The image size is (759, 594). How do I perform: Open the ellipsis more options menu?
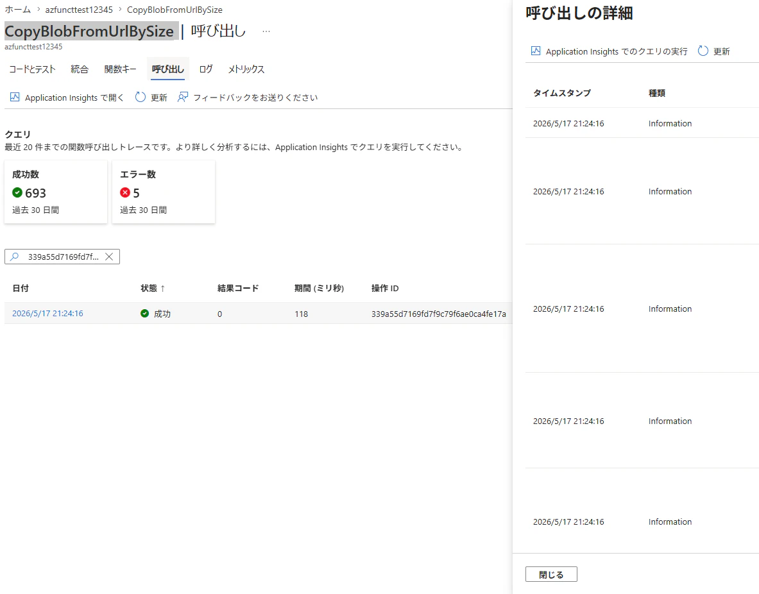266,31
